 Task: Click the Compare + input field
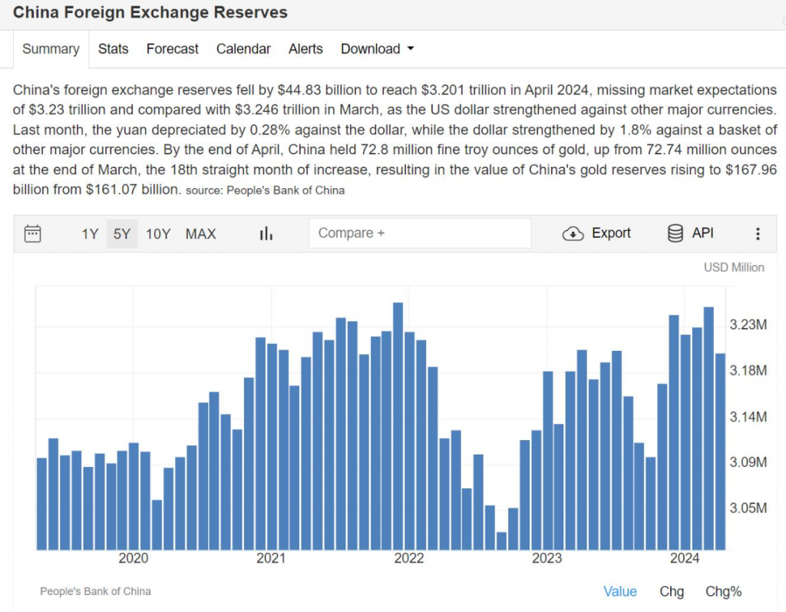(420, 233)
